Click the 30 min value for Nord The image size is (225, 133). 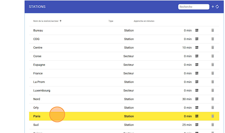click(187, 99)
